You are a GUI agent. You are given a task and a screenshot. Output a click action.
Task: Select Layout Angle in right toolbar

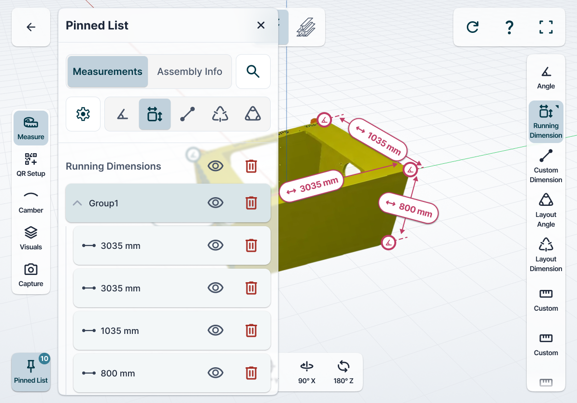(x=546, y=211)
